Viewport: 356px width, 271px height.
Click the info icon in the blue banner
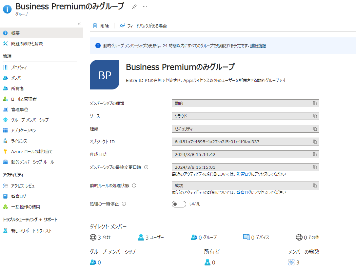click(98, 46)
